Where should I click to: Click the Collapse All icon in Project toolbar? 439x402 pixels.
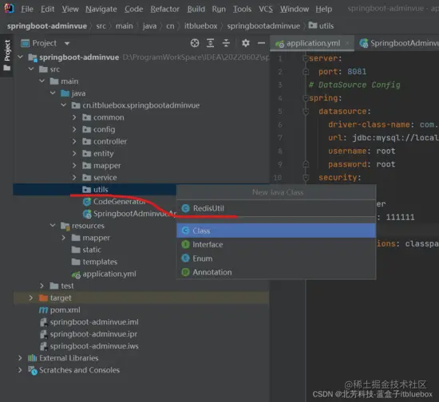click(x=226, y=43)
